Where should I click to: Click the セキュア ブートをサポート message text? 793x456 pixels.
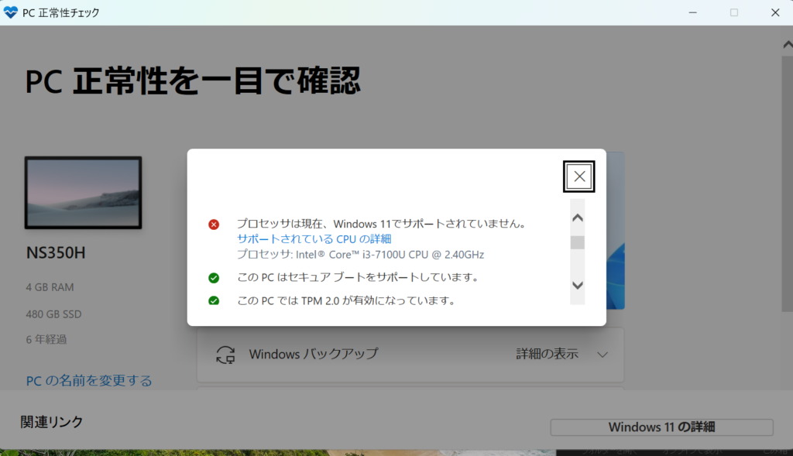tap(358, 277)
